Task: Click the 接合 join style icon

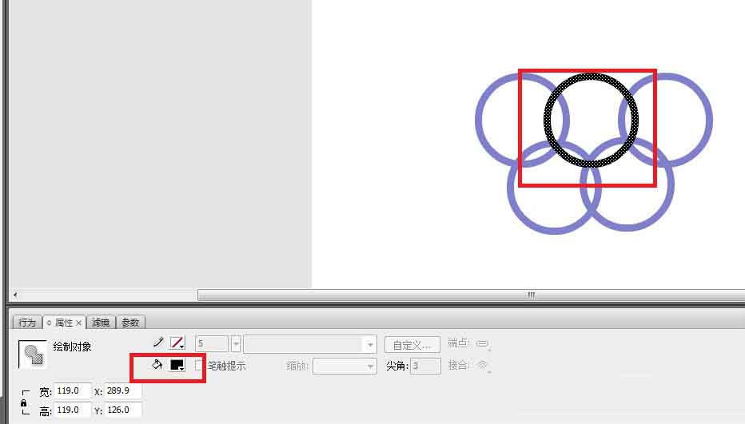Action: point(483,365)
